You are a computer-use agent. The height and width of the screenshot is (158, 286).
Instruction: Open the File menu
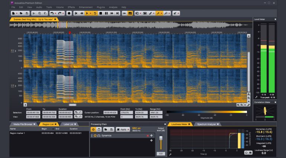(x=13, y=7)
